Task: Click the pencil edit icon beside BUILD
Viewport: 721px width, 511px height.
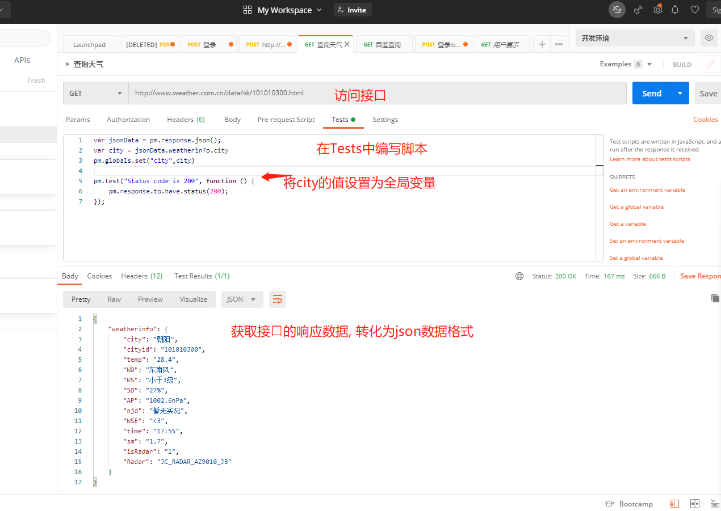Action: 710,64
